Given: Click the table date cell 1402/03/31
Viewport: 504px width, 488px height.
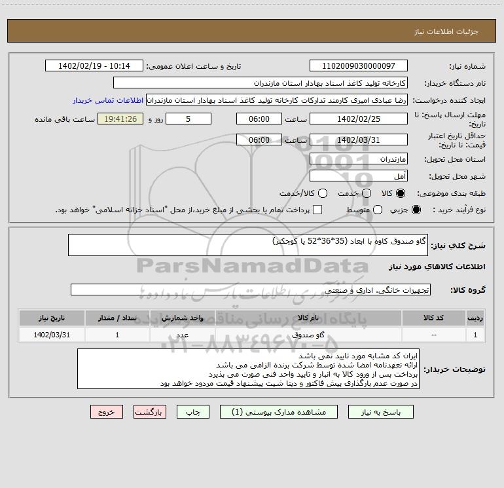Looking at the screenshot, I should pyautogui.click(x=52, y=335).
